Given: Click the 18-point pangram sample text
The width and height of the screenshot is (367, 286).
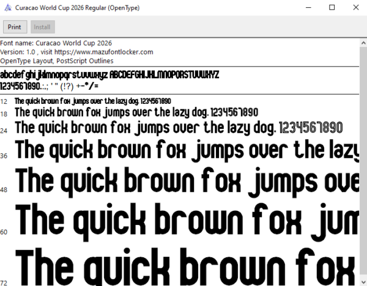Looking at the screenshot, I should click(136, 112).
